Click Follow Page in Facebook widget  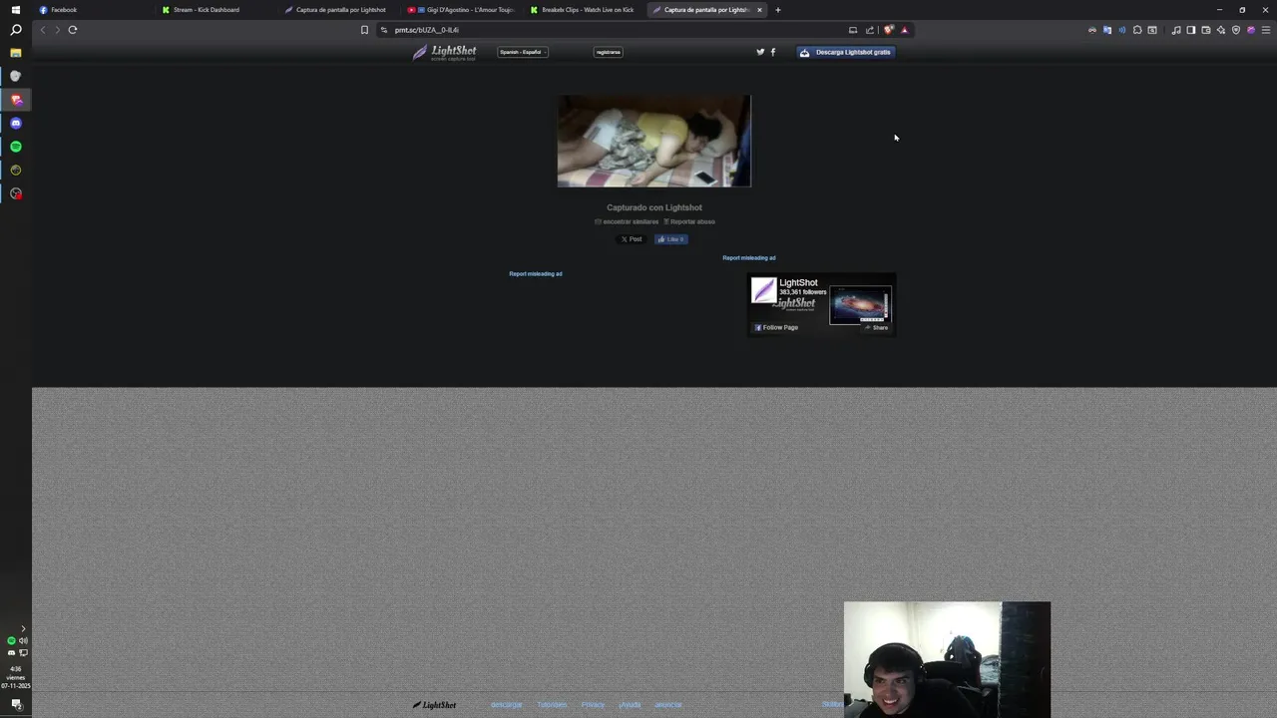point(776,327)
